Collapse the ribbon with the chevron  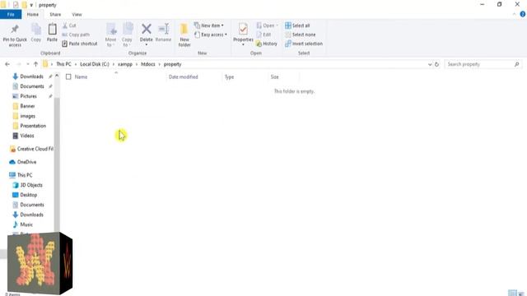click(x=514, y=14)
